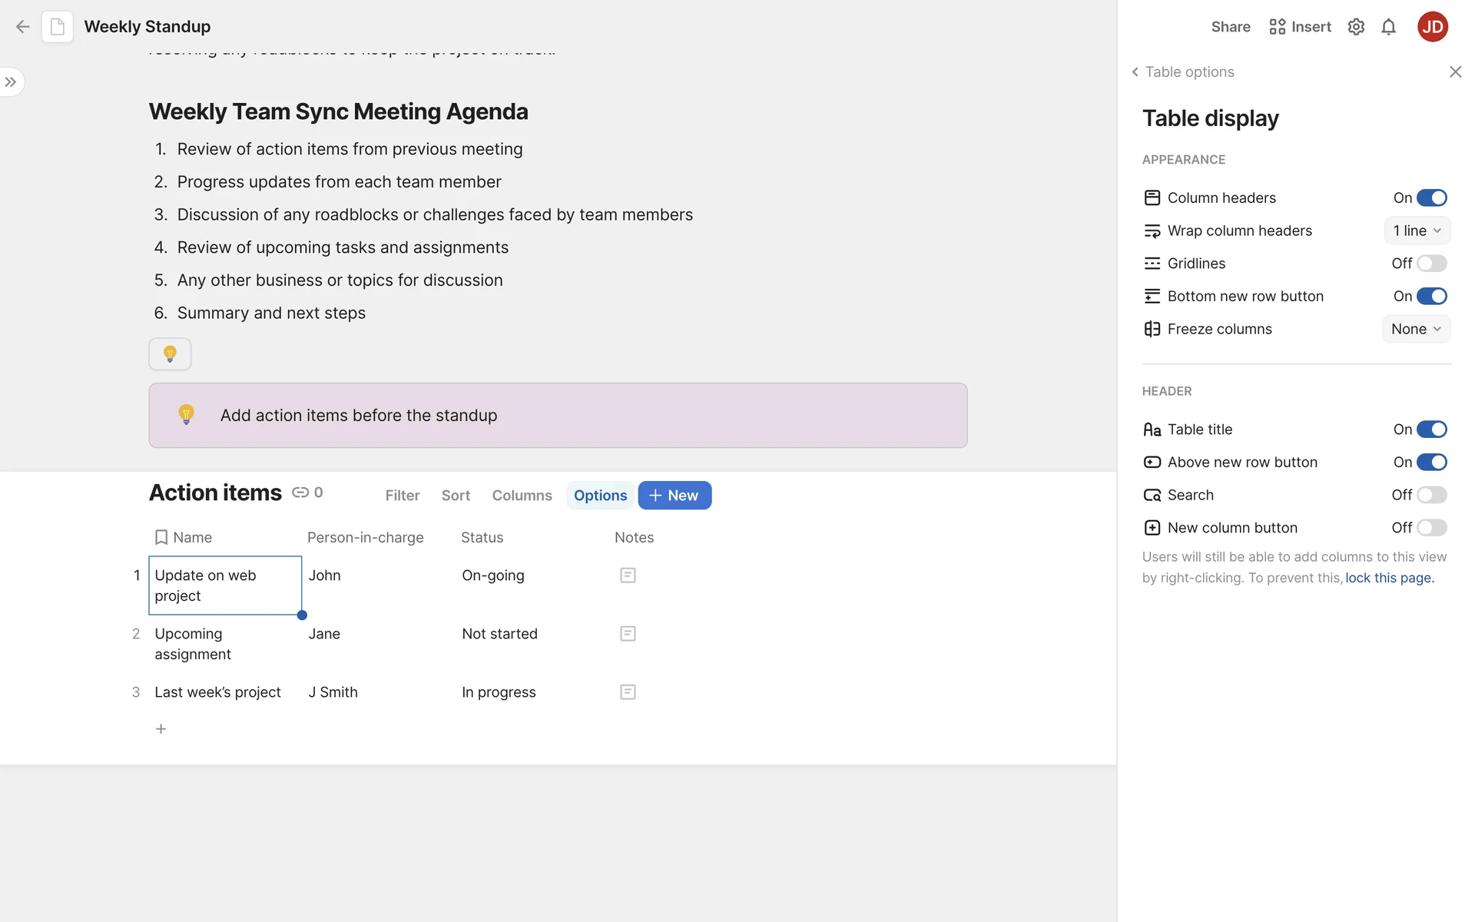Screen dimensions: 1475x922
Task: Expand the collapsed left sidebar chevrons
Action: pos(11,82)
